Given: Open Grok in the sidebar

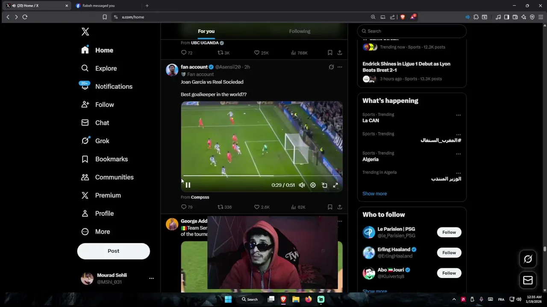Looking at the screenshot, I should point(95,141).
